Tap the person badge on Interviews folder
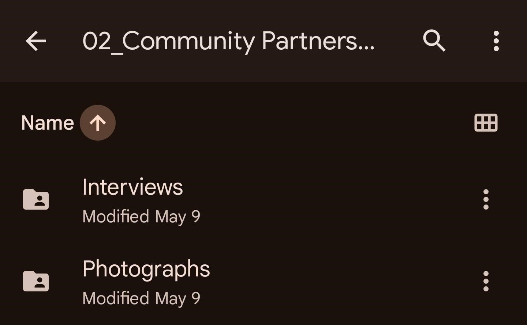The height and width of the screenshot is (325, 527). coord(40,201)
